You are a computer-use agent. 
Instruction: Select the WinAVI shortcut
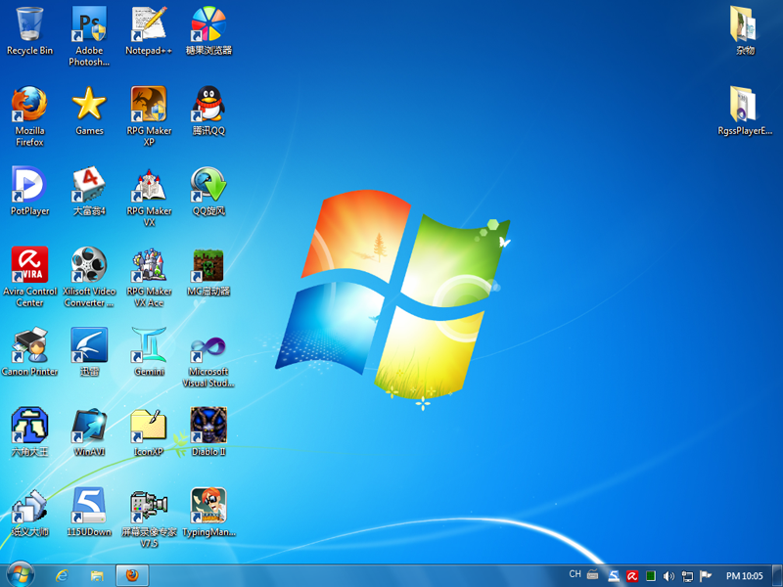89,426
